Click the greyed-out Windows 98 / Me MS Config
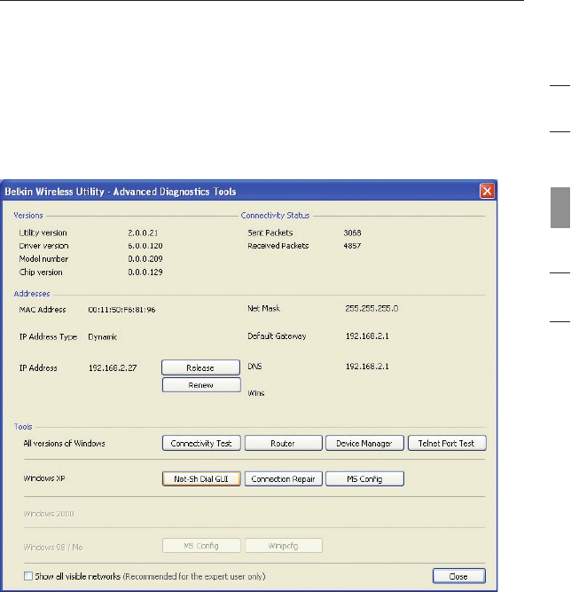 (x=200, y=545)
